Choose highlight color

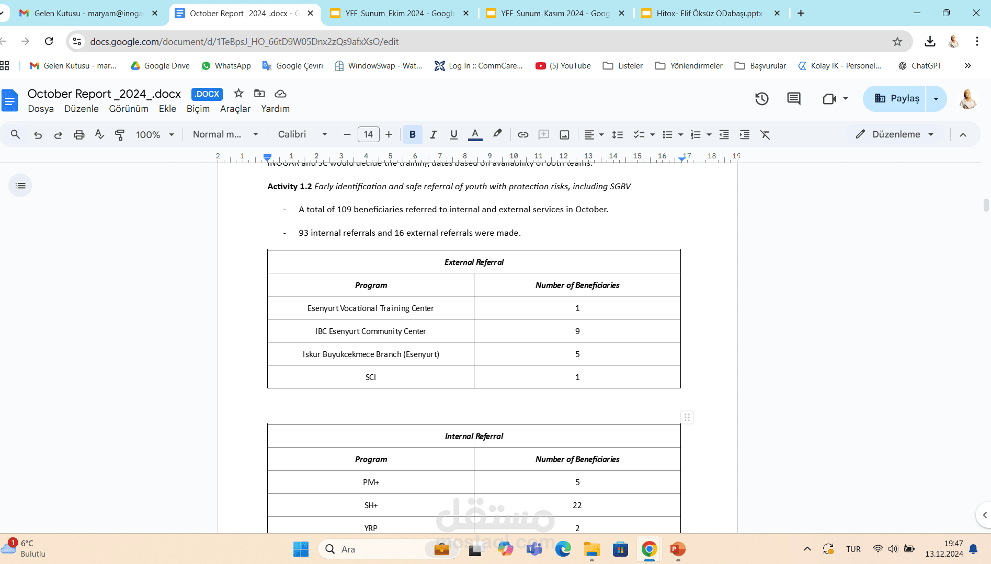[x=497, y=134]
